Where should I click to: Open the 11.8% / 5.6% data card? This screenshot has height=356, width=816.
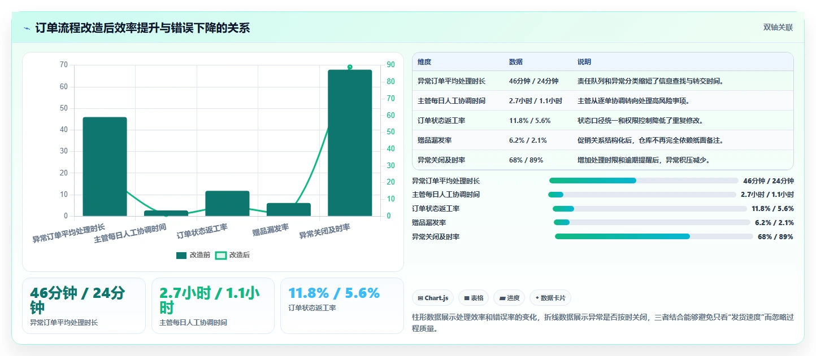[x=342, y=306]
